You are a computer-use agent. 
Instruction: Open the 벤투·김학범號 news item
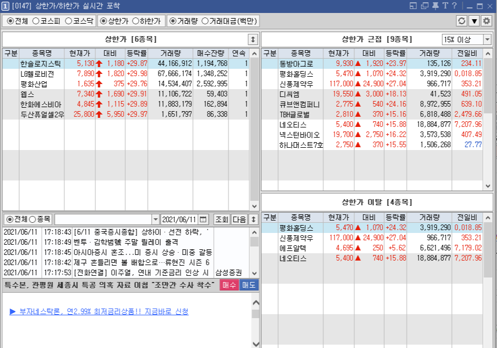(x=126, y=243)
